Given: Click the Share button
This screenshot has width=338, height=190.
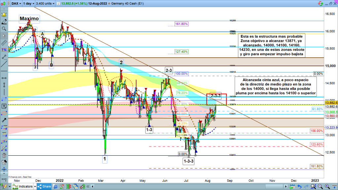Looking at the screenshot, I should point(44,186).
